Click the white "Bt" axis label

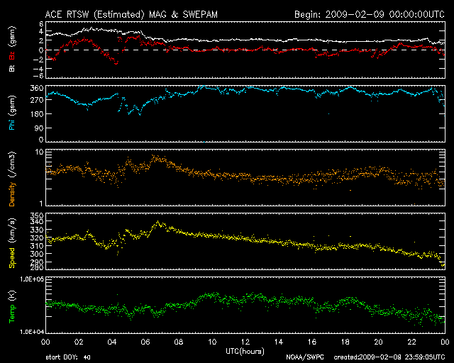(11, 68)
